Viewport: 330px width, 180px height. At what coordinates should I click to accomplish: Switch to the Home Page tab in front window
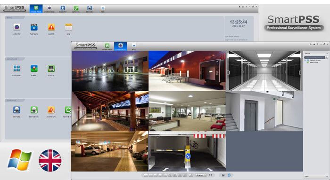click(x=107, y=47)
